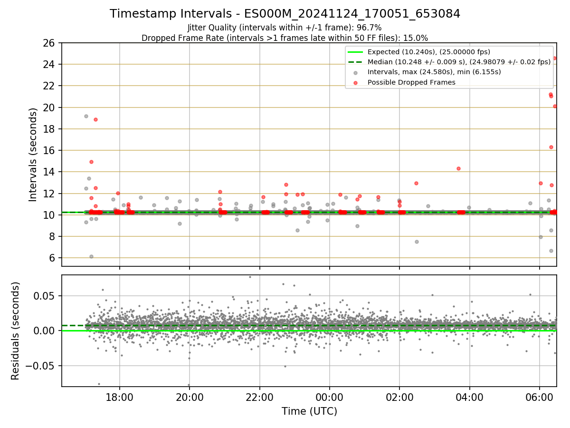Click the red dropped-frame point near 14 seconds before 04:00
Viewport: 570px width, 428px height.
[458, 168]
